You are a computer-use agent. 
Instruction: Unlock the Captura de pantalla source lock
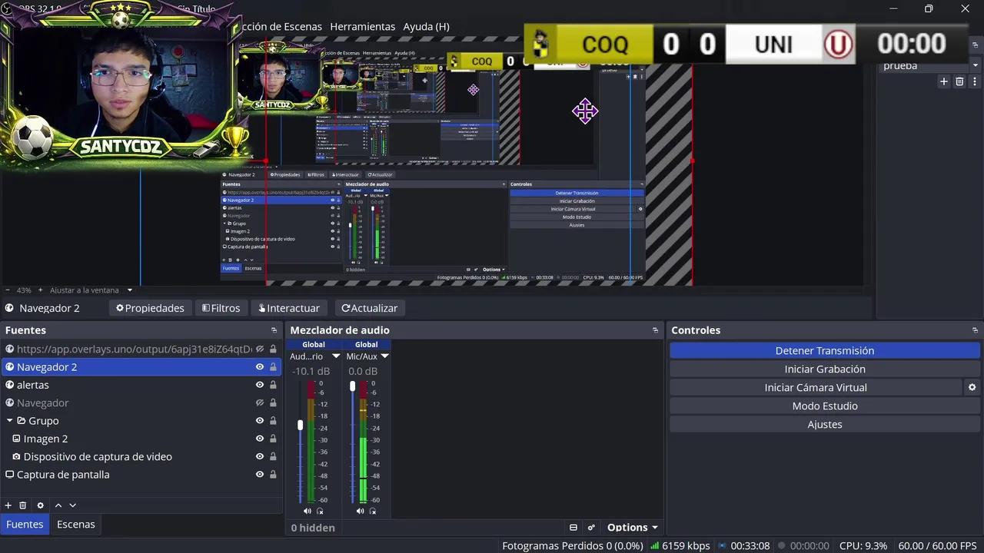pos(273,475)
